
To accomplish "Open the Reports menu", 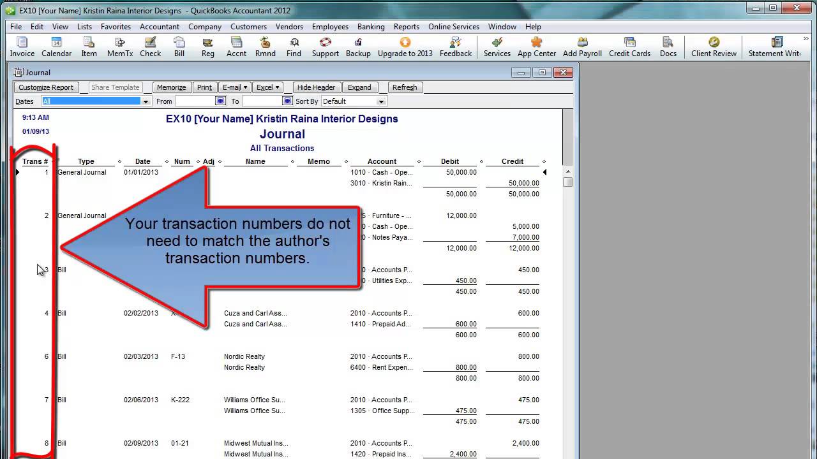I will pyautogui.click(x=406, y=27).
